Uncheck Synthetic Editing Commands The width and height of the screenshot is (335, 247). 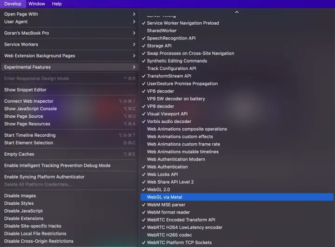237,61
